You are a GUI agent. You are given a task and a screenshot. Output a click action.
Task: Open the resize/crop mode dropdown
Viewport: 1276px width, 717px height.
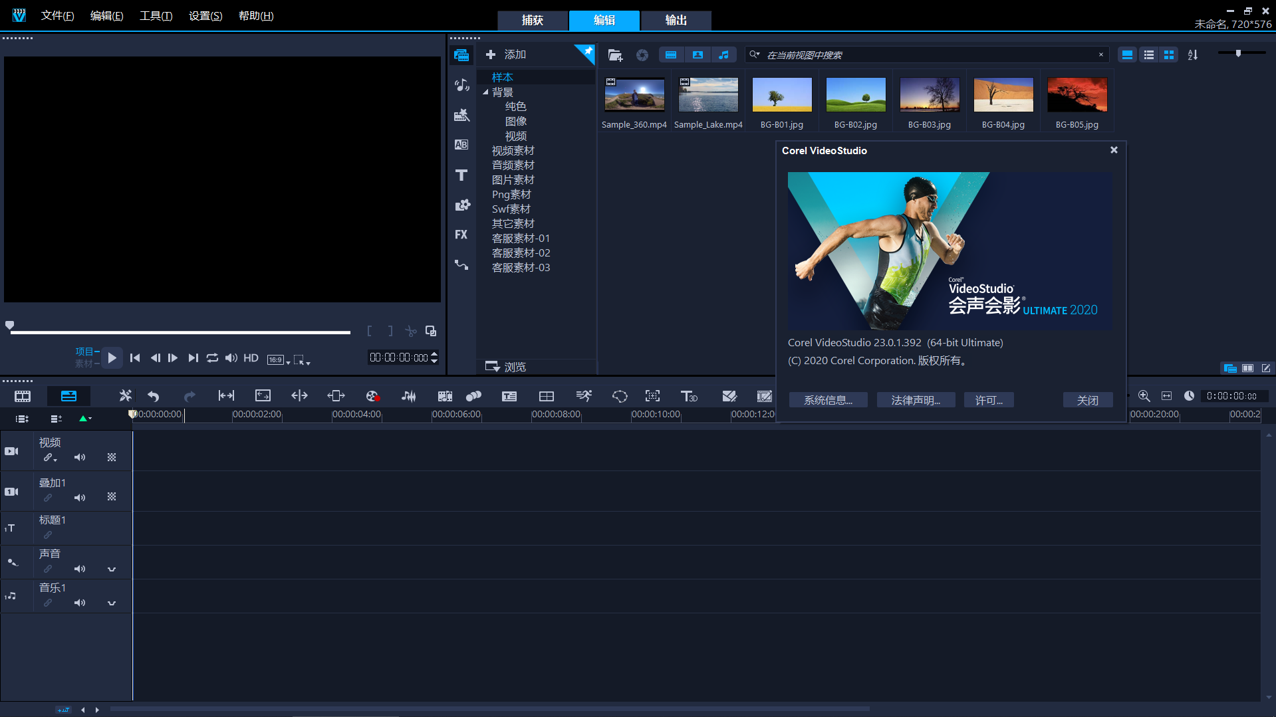302,359
